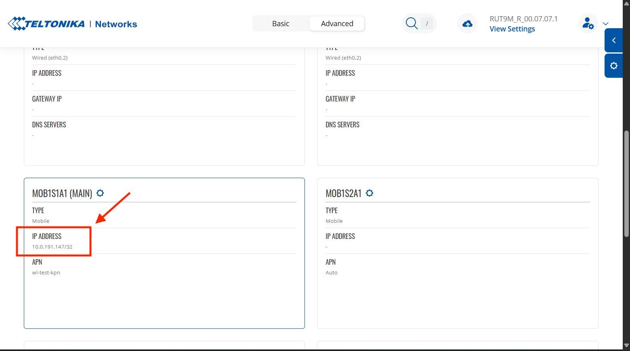Click the Teltonika Networks logo

73,24
